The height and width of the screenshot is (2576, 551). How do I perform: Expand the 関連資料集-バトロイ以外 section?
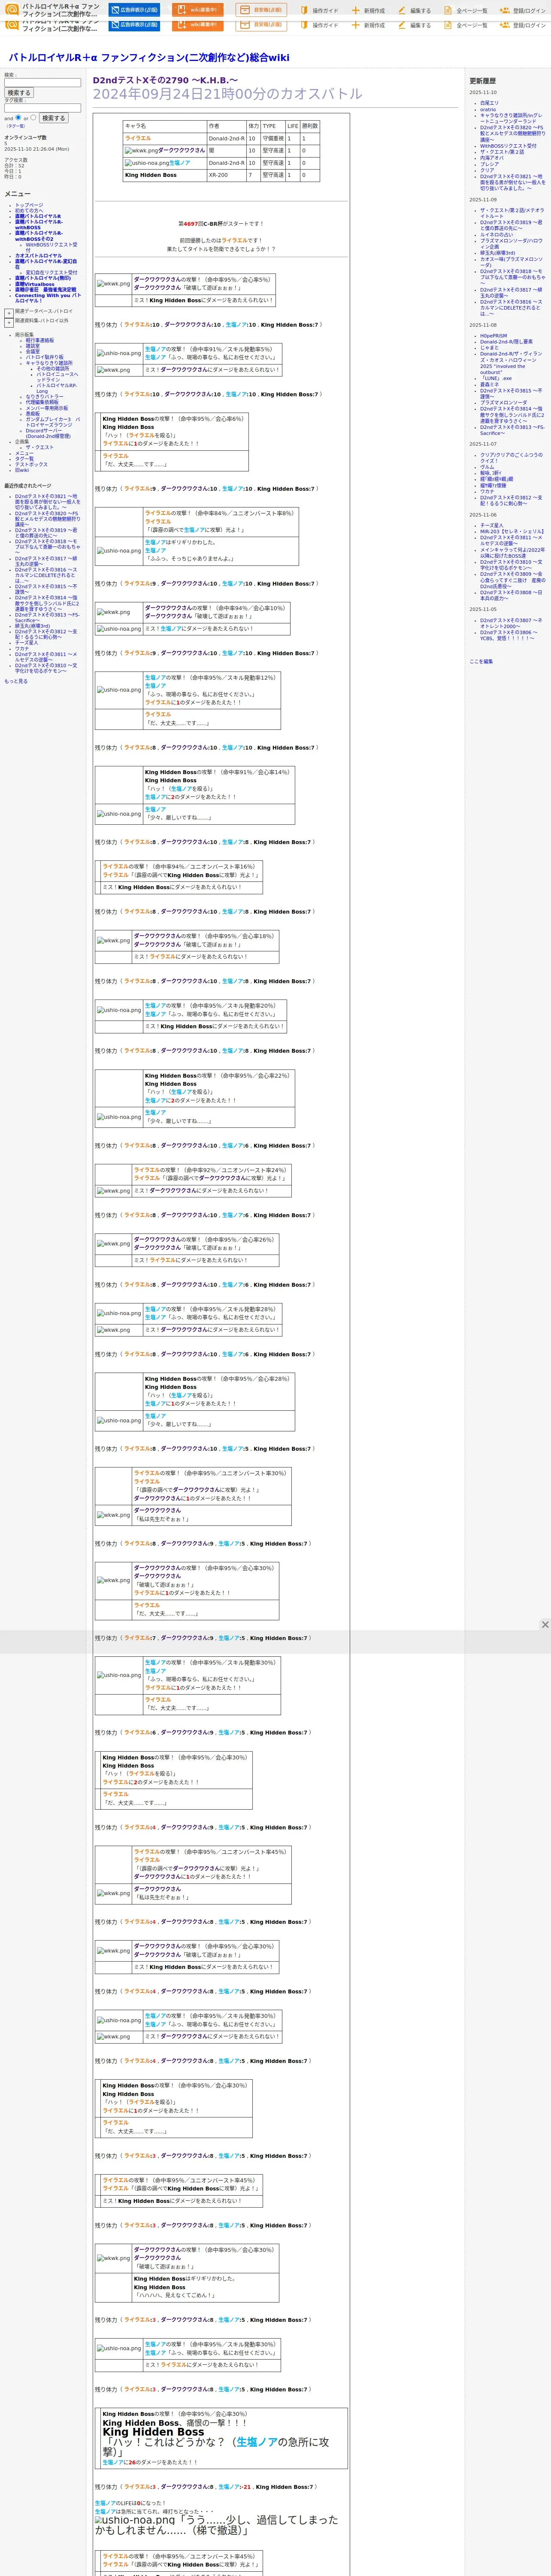tap(9, 323)
